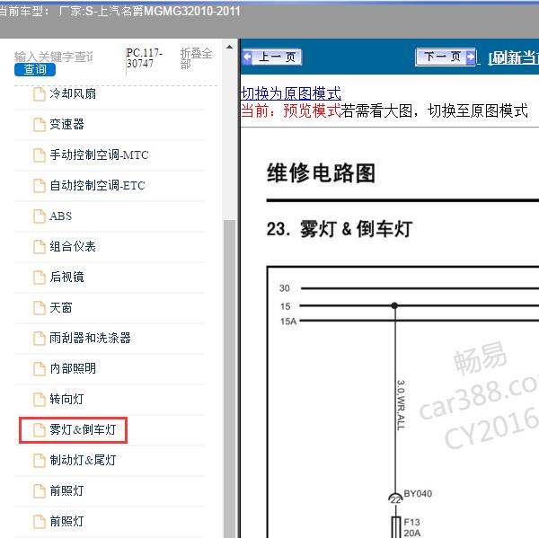Open the ABS entry
Screen dimensions: 539x538
[60, 216]
